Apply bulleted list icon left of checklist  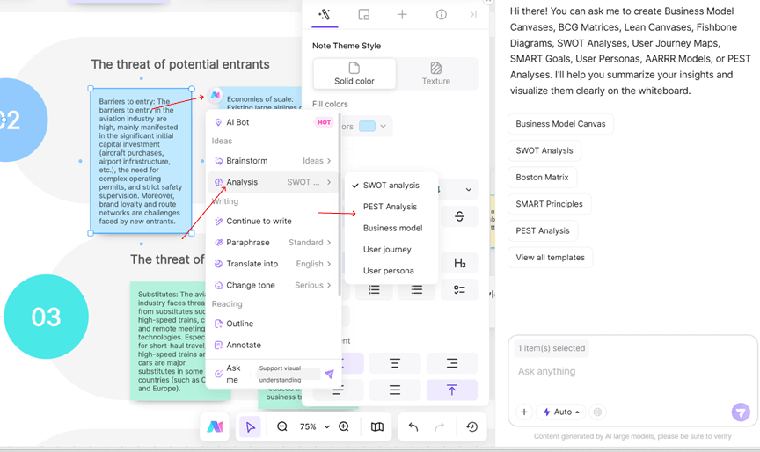pyautogui.click(x=417, y=289)
